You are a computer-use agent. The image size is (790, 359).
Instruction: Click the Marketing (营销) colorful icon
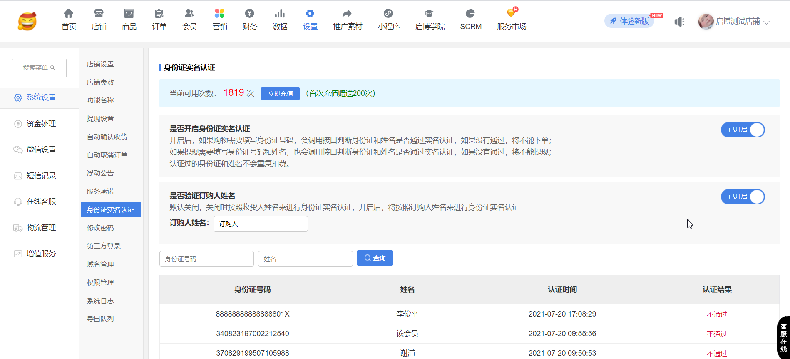click(220, 14)
